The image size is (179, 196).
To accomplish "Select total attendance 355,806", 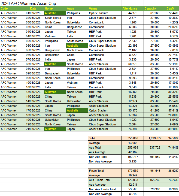I will (133, 138).
